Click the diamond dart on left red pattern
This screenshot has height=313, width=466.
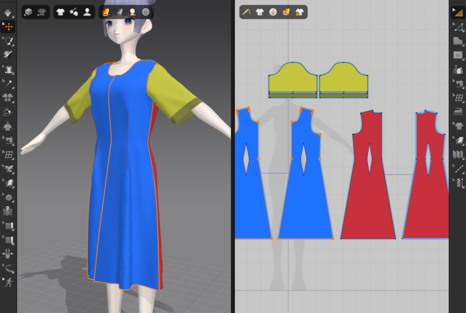click(x=369, y=159)
